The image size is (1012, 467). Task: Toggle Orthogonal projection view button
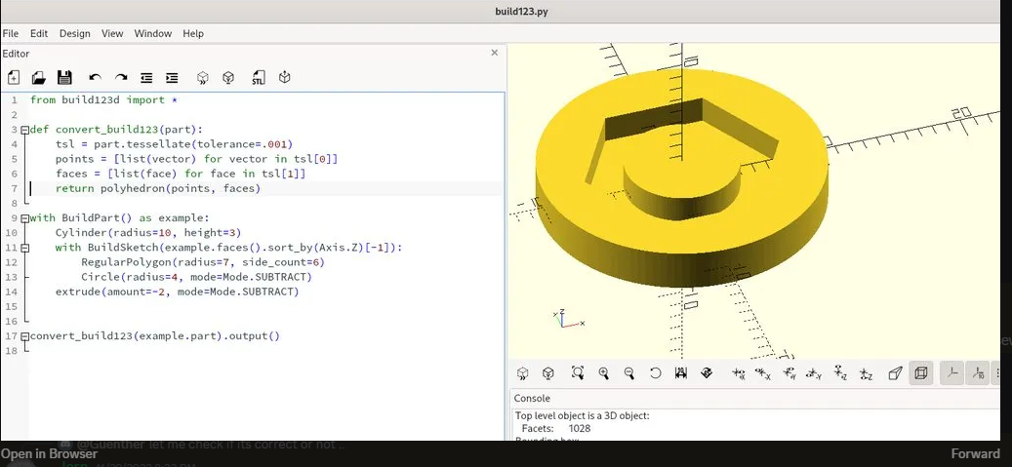pyautogui.click(x=920, y=373)
